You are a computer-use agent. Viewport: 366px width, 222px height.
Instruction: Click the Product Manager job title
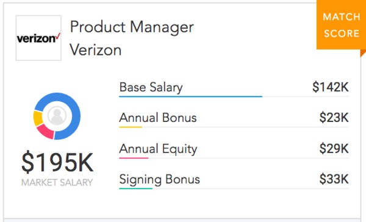point(132,27)
